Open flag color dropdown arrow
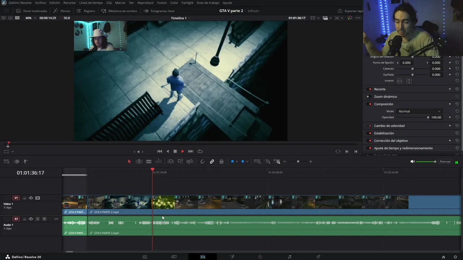Viewport: 463px width, 260px height. [237, 161]
